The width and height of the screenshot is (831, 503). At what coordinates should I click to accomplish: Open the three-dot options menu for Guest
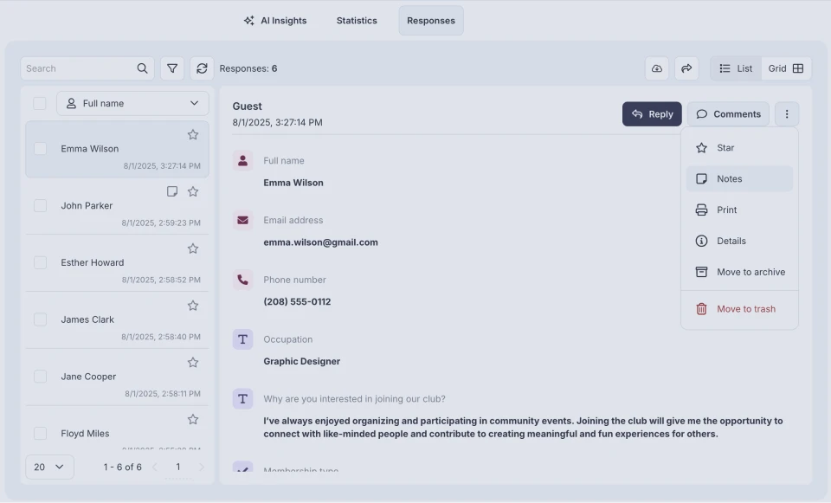tap(787, 113)
